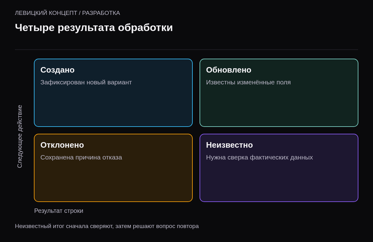373x242 pixels.
Task: Click the heading 'Четыре результата обработки'
Action: coord(94,28)
